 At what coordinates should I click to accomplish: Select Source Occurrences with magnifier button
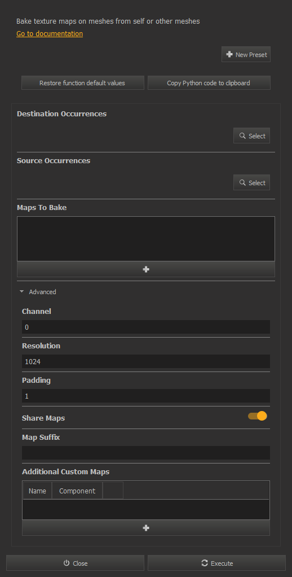[x=251, y=182]
